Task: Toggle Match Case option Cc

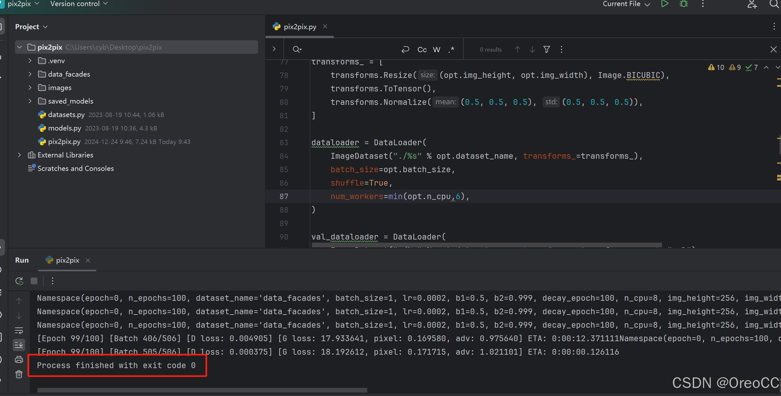Action: pyautogui.click(x=422, y=49)
